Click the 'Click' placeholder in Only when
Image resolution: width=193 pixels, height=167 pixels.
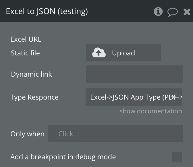[66, 134]
